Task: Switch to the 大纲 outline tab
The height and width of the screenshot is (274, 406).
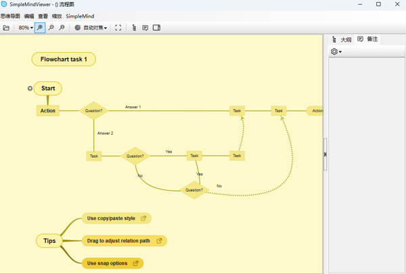Action: coord(342,40)
